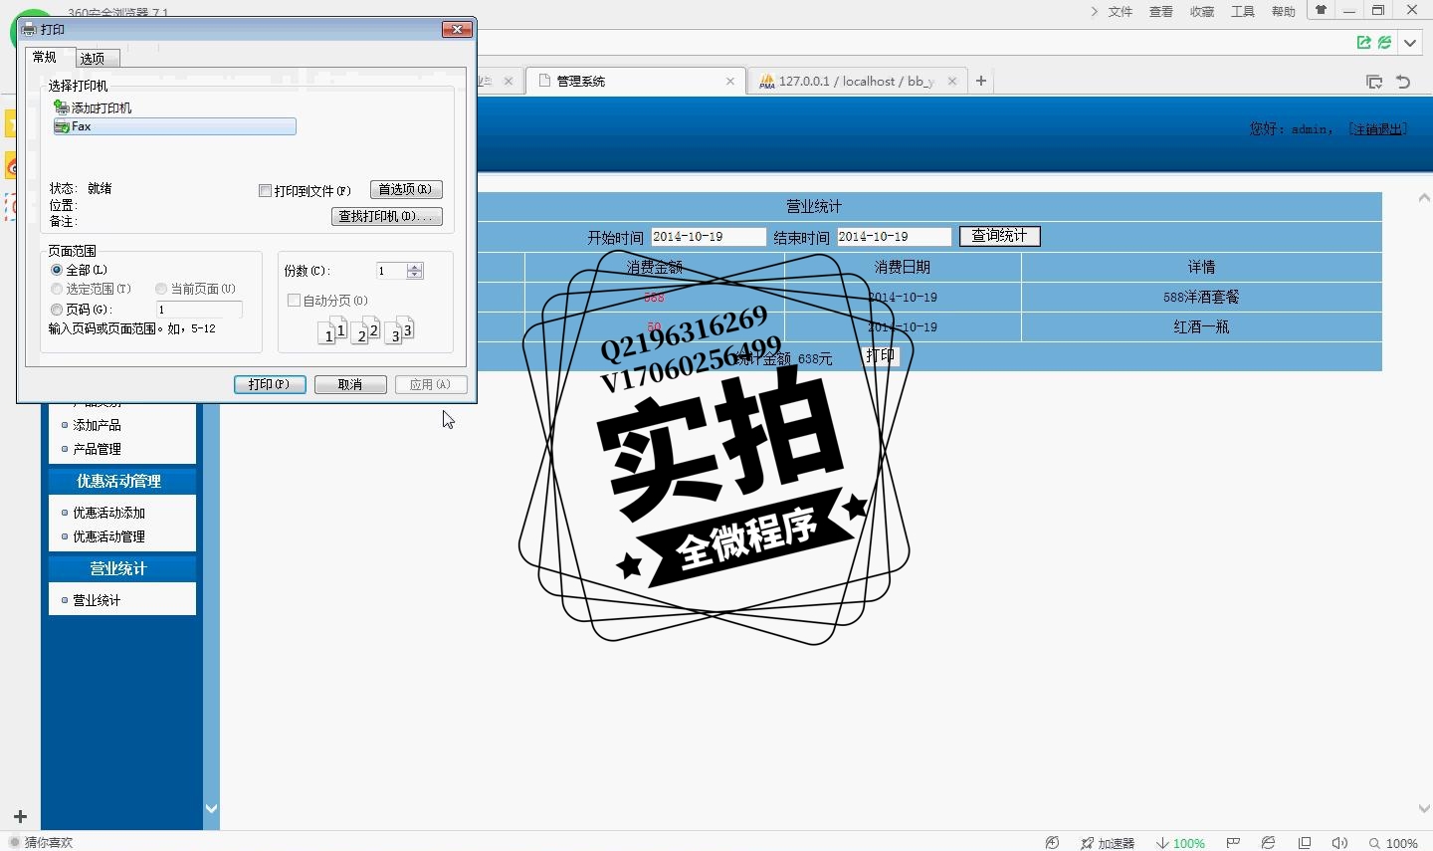Open 添加产品 in sidebar

[97, 425]
